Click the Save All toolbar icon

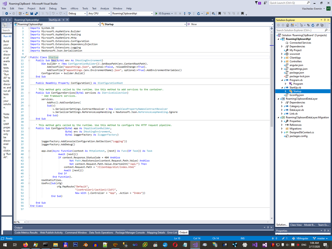pos(37,14)
